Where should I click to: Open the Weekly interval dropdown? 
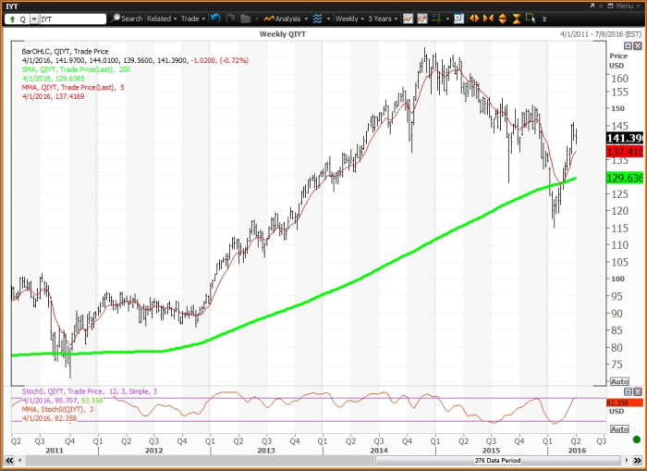pos(349,19)
